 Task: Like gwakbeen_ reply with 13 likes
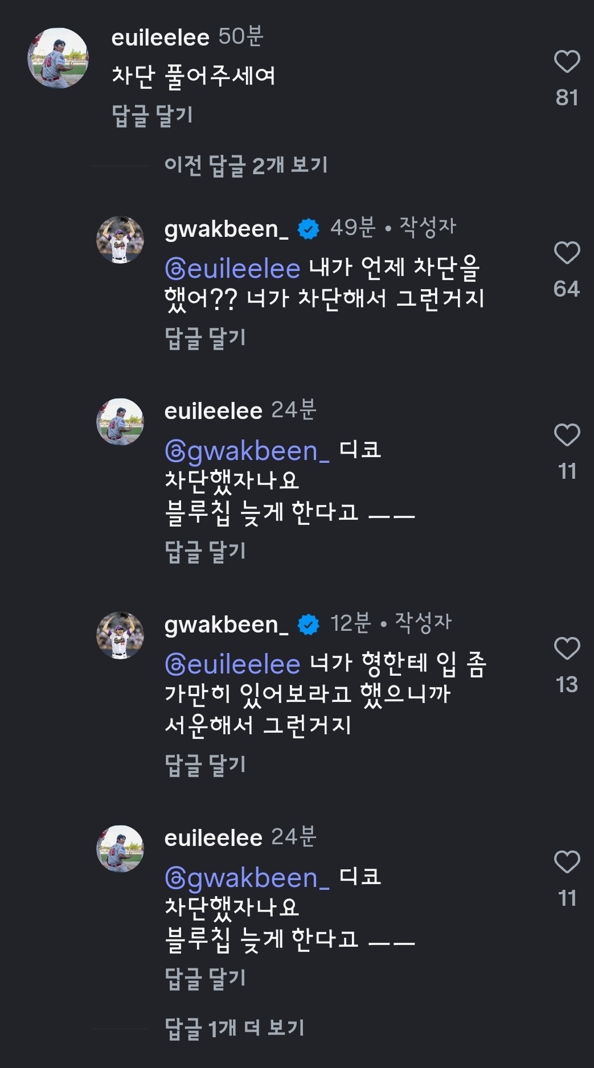pyautogui.click(x=567, y=649)
